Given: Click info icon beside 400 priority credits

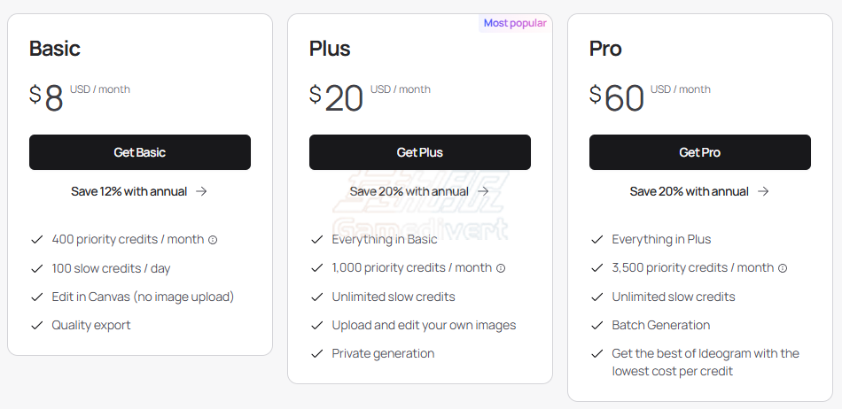Looking at the screenshot, I should pos(213,240).
